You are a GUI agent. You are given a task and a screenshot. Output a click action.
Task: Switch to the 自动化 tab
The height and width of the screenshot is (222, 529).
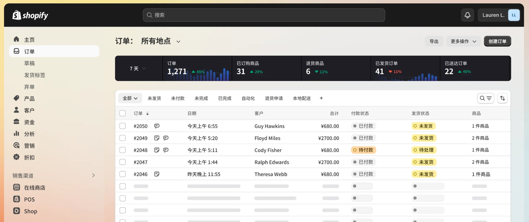[248, 98]
